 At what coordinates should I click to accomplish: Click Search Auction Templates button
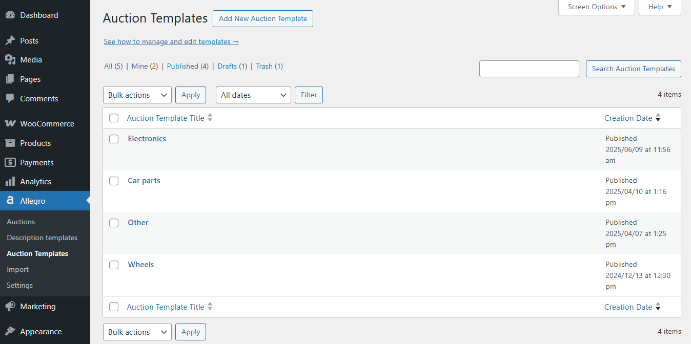coord(634,69)
